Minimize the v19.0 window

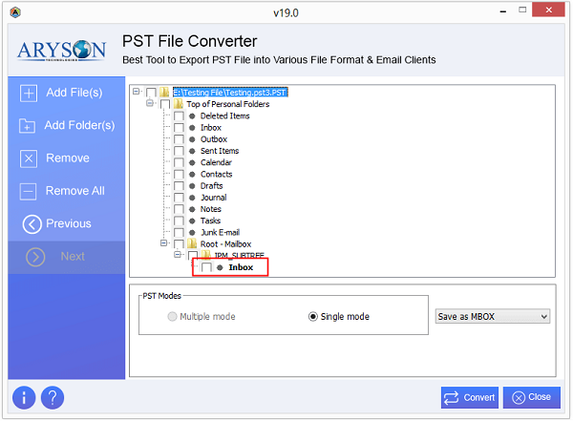[503, 11]
